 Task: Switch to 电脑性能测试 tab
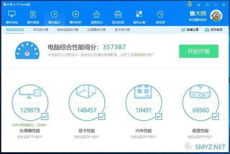(x=15, y=30)
